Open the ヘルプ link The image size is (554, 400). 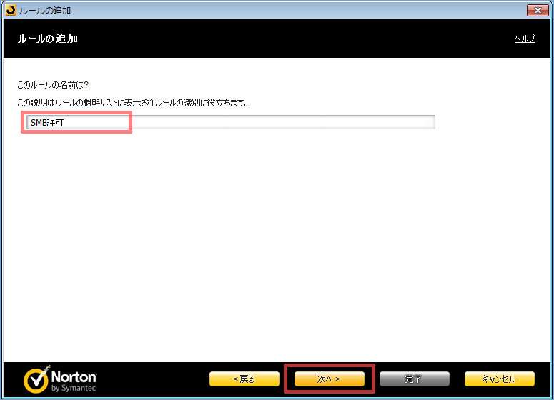click(524, 39)
